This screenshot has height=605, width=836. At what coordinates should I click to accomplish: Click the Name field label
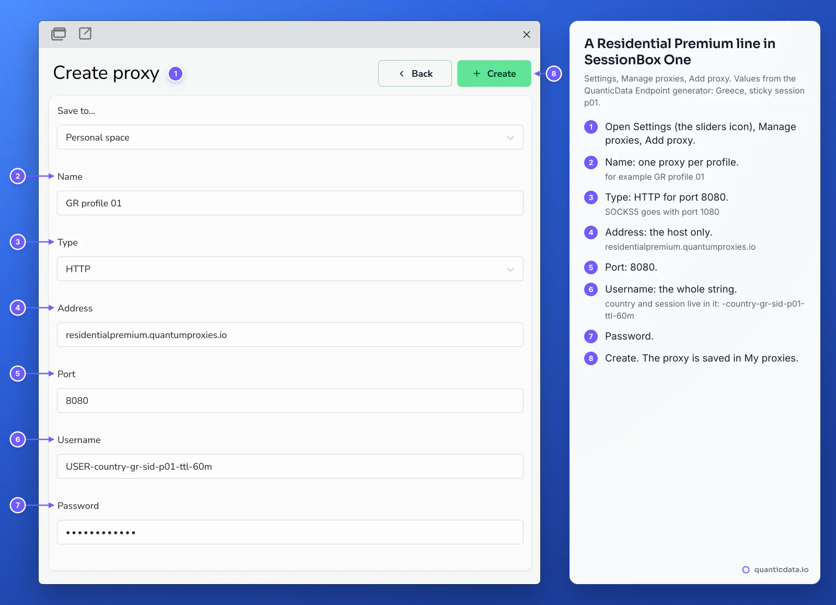tap(70, 177)
